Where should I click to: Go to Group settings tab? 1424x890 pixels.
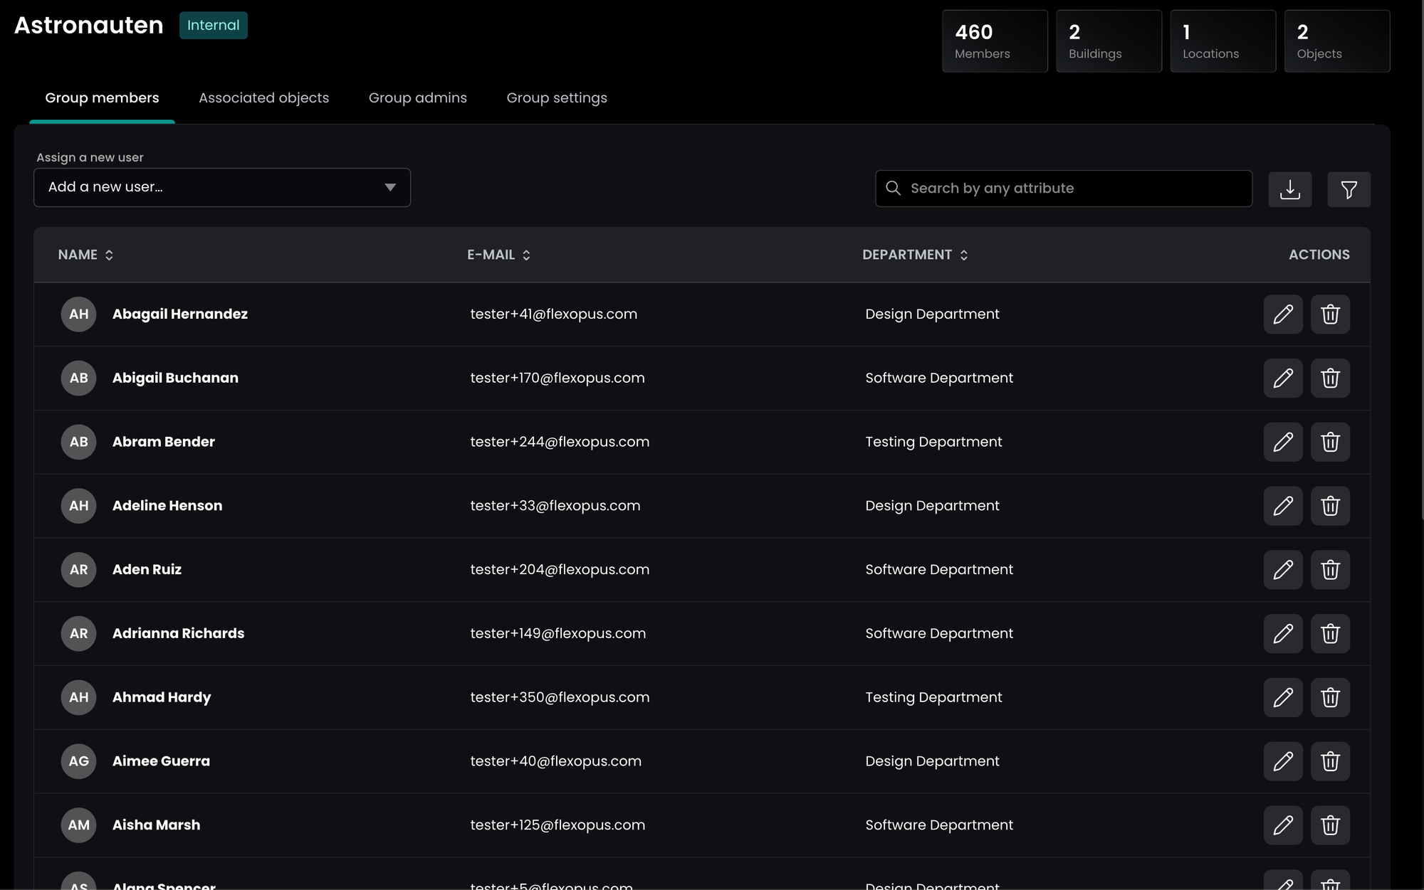click(x=556, y=98)
